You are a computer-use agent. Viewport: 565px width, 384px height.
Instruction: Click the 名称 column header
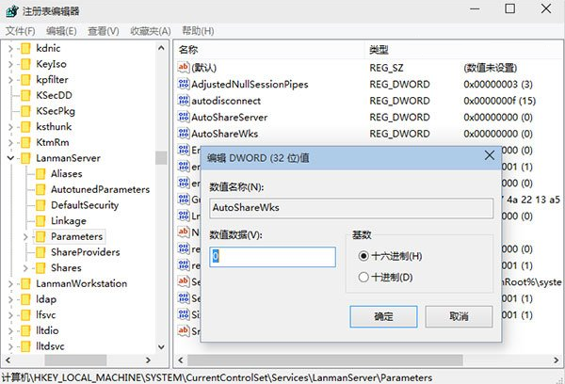point(268,50)
